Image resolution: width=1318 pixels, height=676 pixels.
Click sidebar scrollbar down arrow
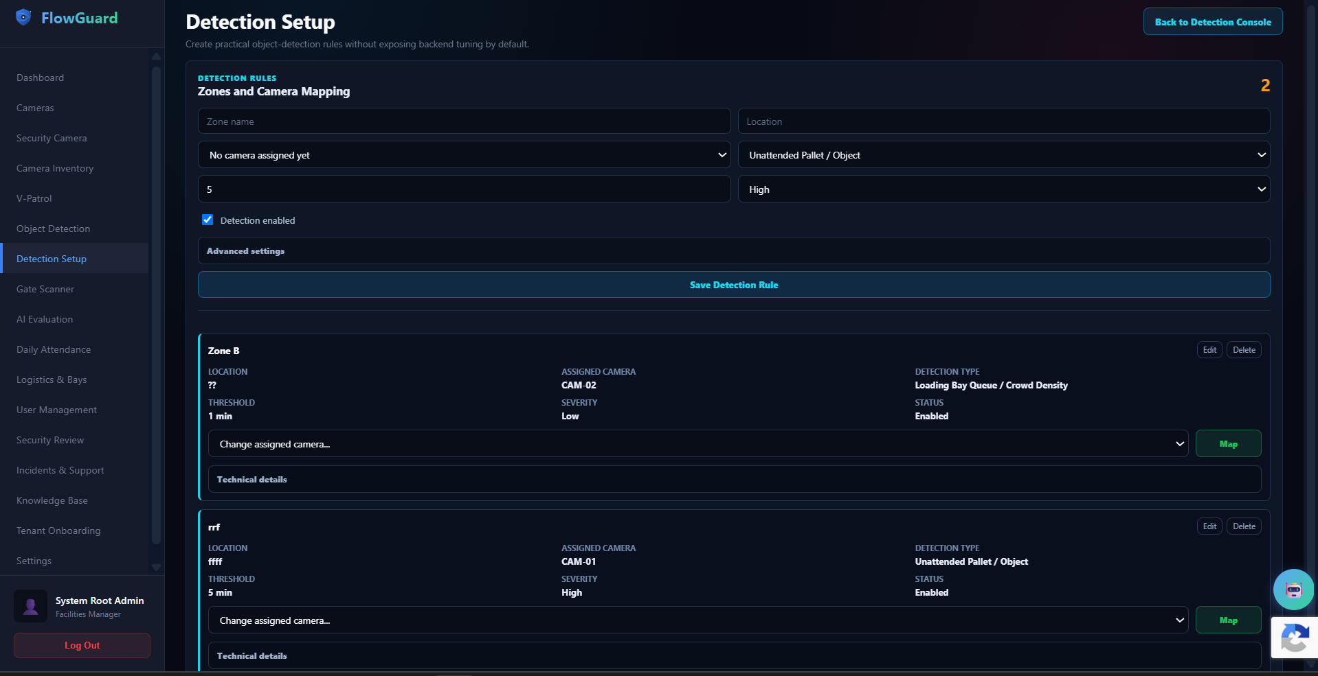[x=156, y=568]
